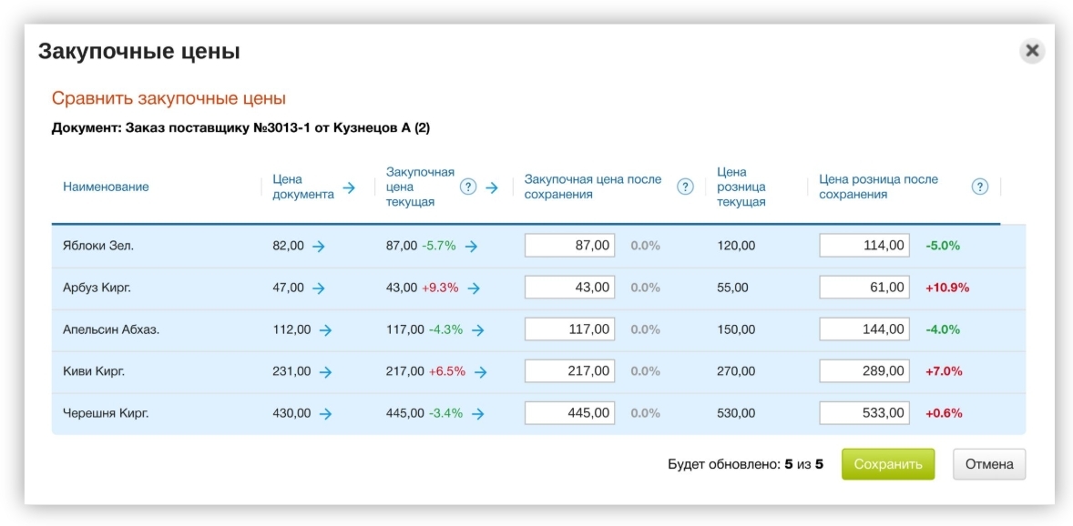Click arrow in Цена документа column header

(x=349, y=187)
